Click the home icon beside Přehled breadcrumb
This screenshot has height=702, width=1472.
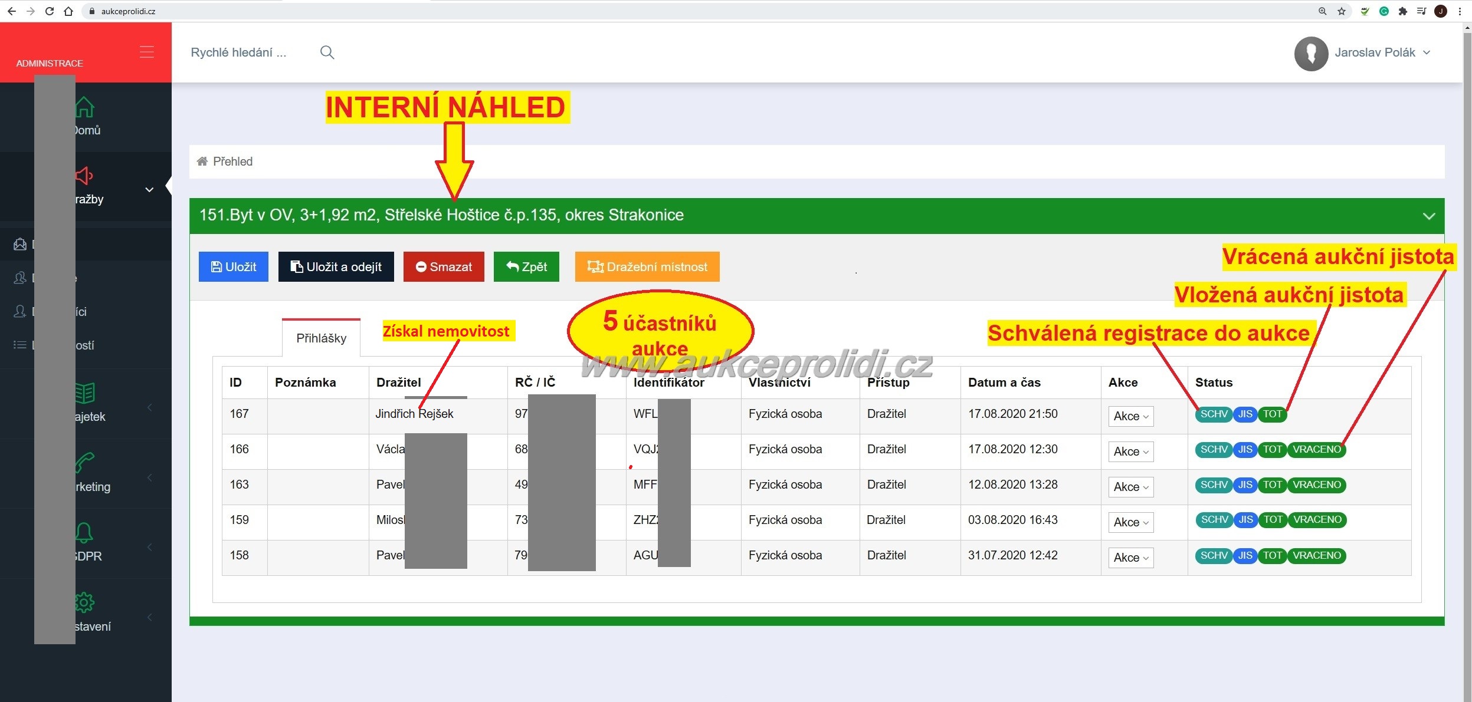[202, 162]
